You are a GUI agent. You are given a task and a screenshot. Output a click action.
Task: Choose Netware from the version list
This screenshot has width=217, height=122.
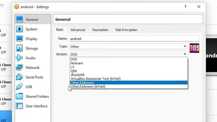tap(129, 63)
